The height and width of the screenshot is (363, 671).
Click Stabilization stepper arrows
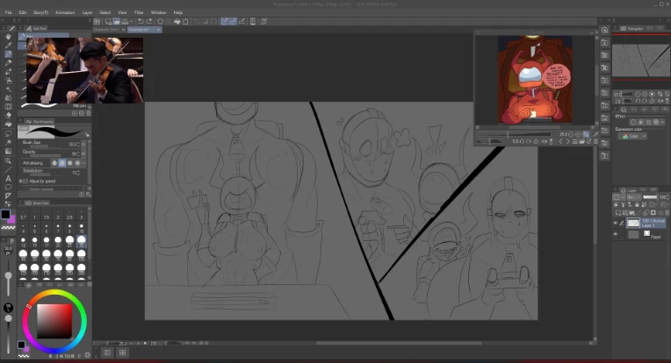pos(78,173)
